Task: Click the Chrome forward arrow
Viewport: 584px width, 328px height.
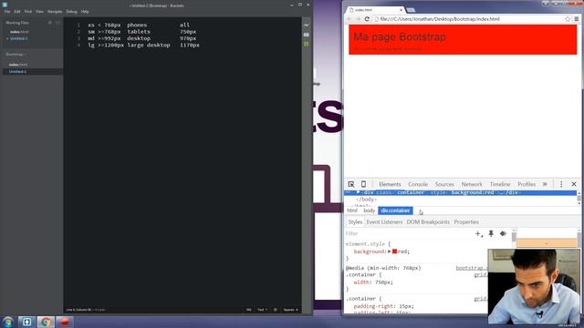Action: point(358,19)
